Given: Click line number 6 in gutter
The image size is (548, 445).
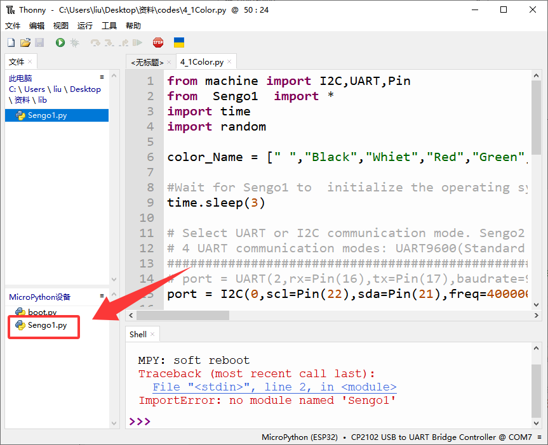Looking at the screenshot, I should [x=150, y=157].
